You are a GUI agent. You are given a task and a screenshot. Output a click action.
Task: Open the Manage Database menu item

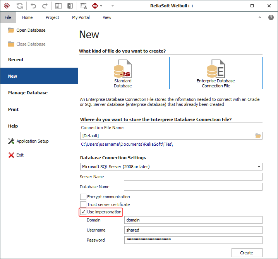tap(28, 93)
